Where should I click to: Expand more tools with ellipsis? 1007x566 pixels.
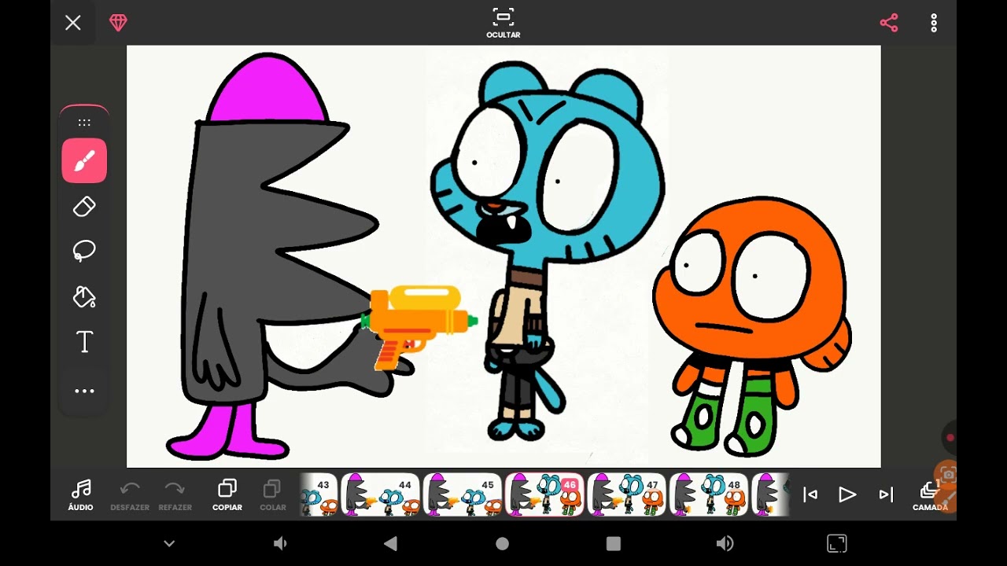pyautogui.click(x=84, y=391)
